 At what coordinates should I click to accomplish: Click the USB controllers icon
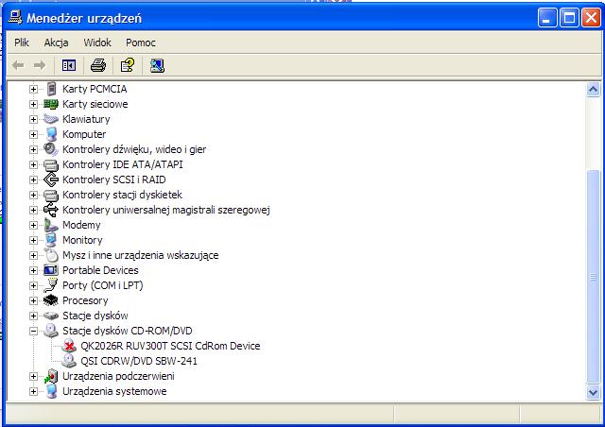51,210
